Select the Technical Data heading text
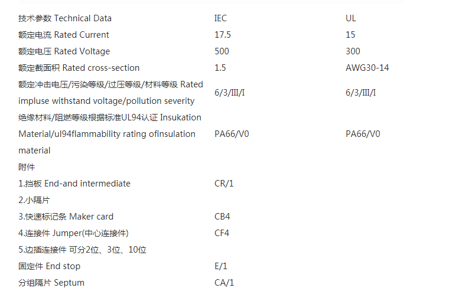This screenshot has height=301, width=449. 65,18
